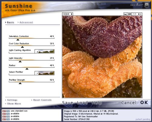Viewport: 152px width, 122px height.
Task: Open the Select Prefilter chooser
Action: pyautogui.click(x=44, y=73)
